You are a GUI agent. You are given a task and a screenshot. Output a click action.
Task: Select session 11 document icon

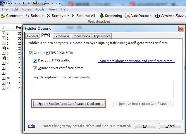4,83
